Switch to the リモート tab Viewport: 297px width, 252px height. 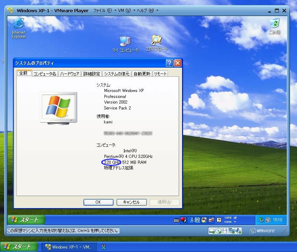tap(160, 74)
